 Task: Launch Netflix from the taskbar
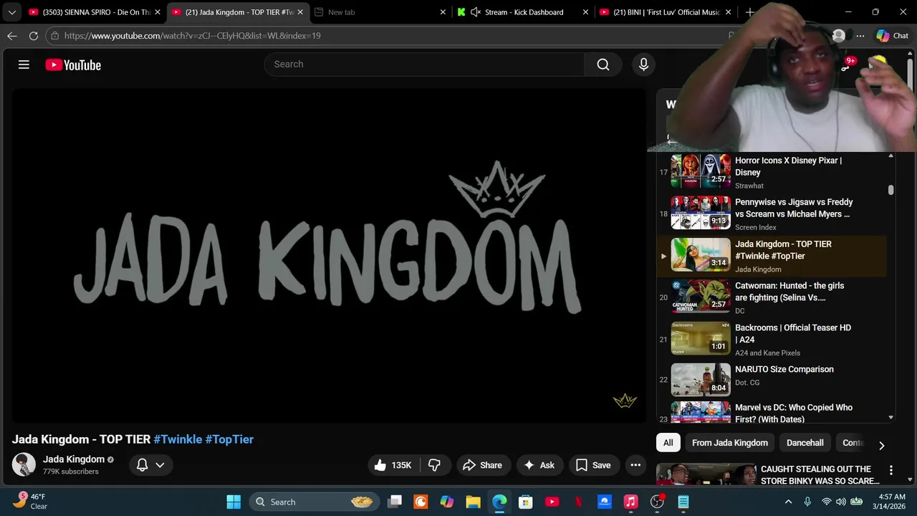578,502
